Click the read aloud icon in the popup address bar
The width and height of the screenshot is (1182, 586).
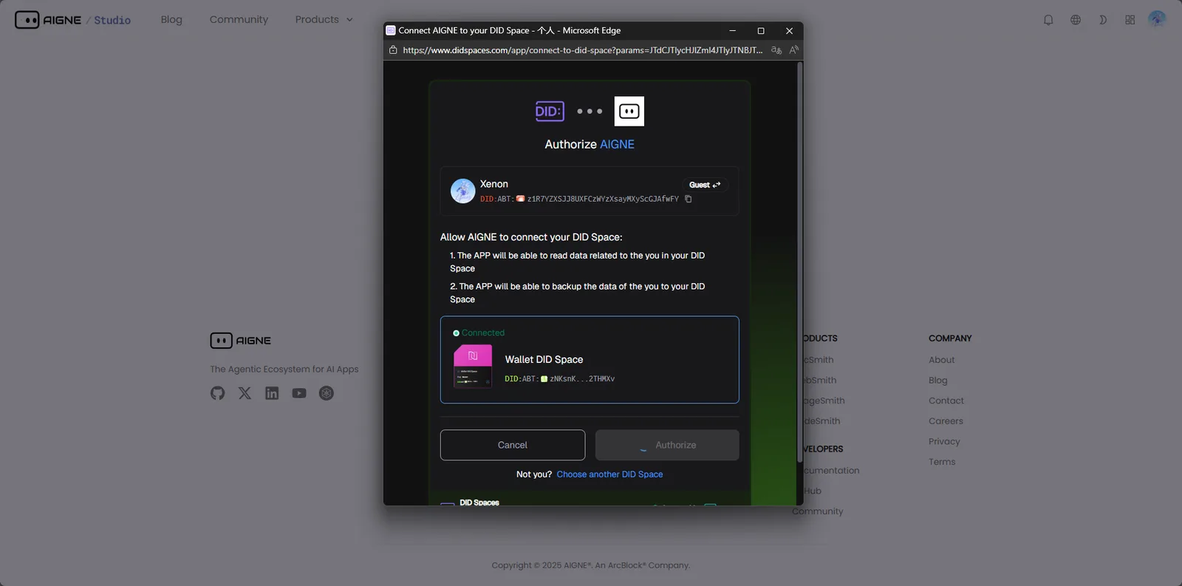pos(794,50)
